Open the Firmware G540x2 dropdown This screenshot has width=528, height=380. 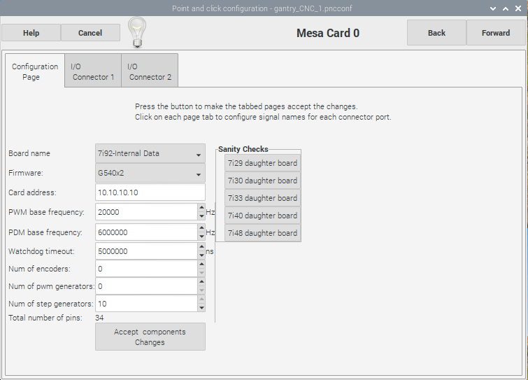(150, 173)
